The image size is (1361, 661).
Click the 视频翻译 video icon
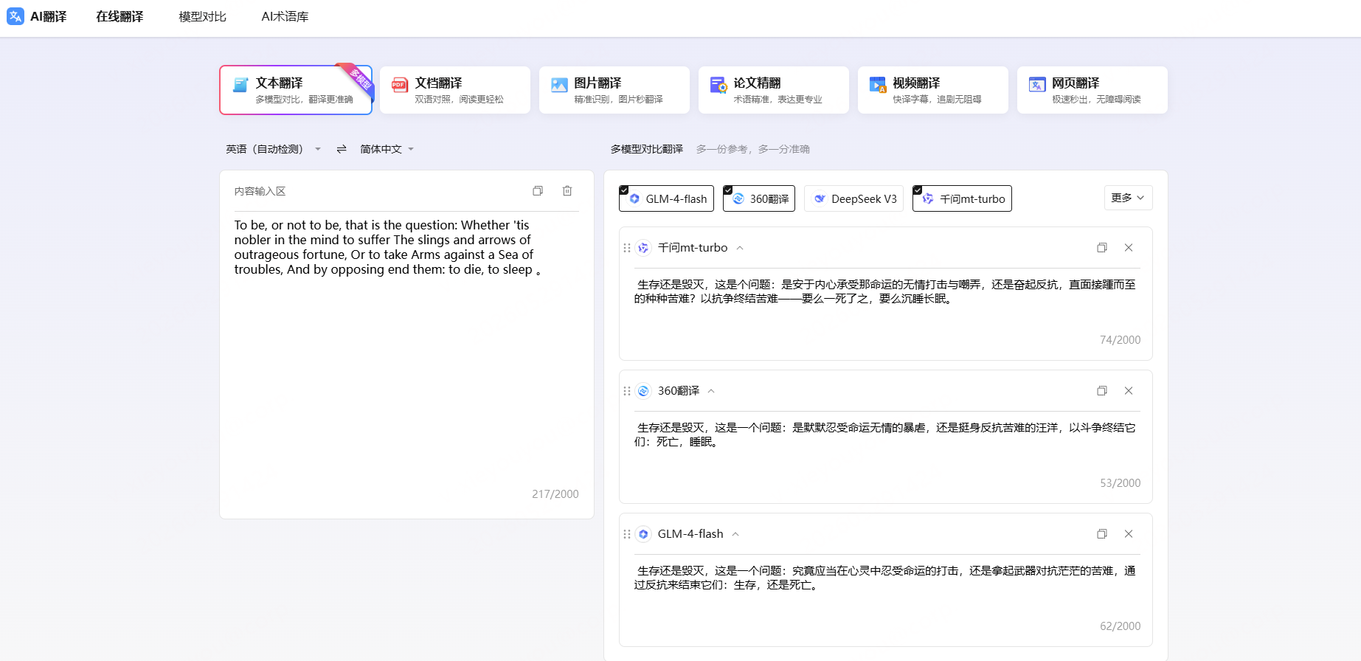(878, 85)
